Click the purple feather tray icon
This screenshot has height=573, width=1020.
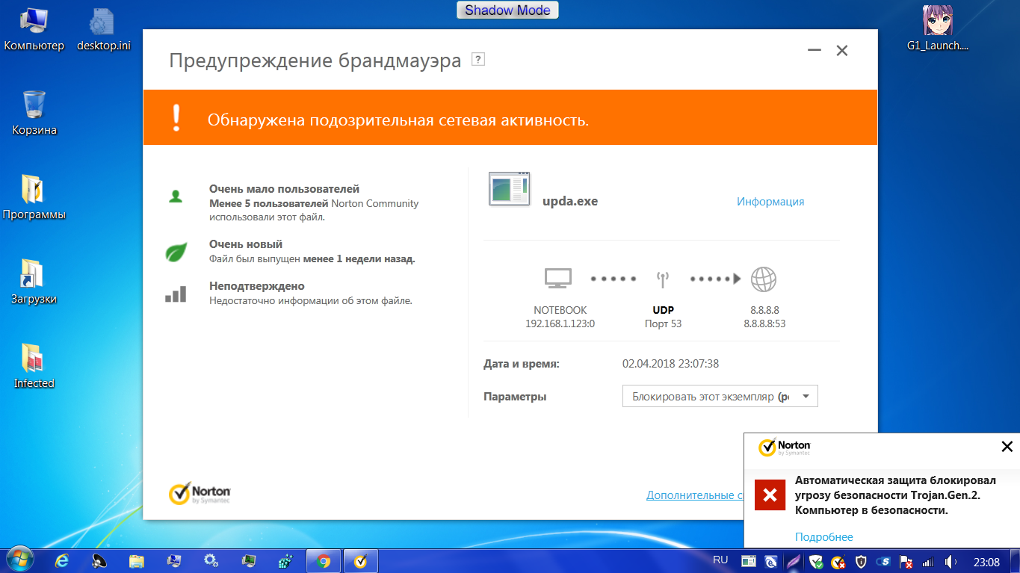pyautogui.click(x=794, y=561)
